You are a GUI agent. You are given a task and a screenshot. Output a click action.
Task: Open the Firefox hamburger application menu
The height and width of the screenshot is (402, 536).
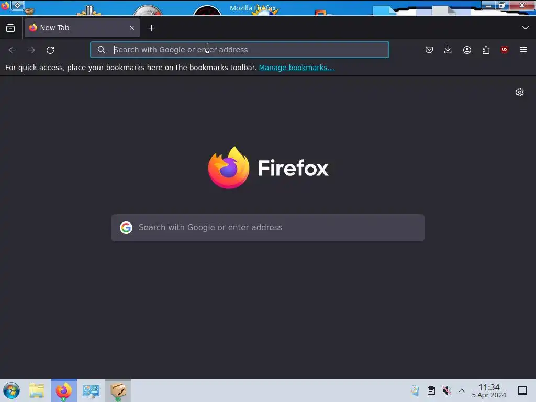523,50
